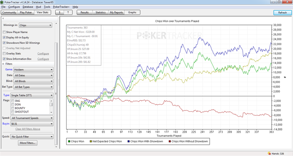Open the Hud menu
Screen dimensions: 293x156
pos(39,7)
